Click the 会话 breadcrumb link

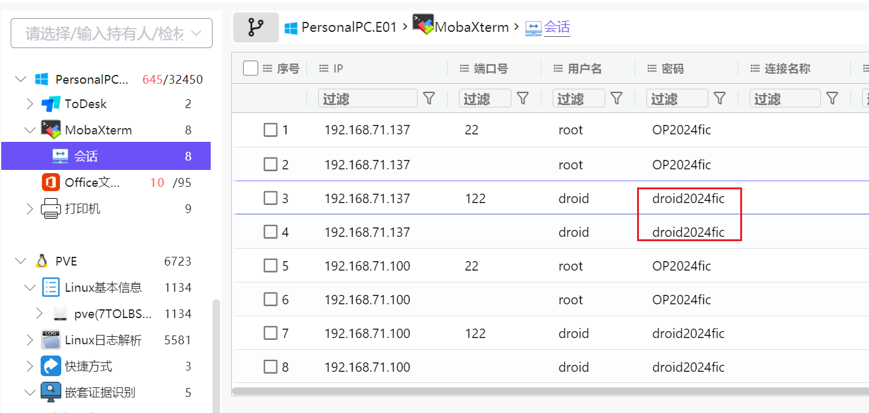(556, 27)
